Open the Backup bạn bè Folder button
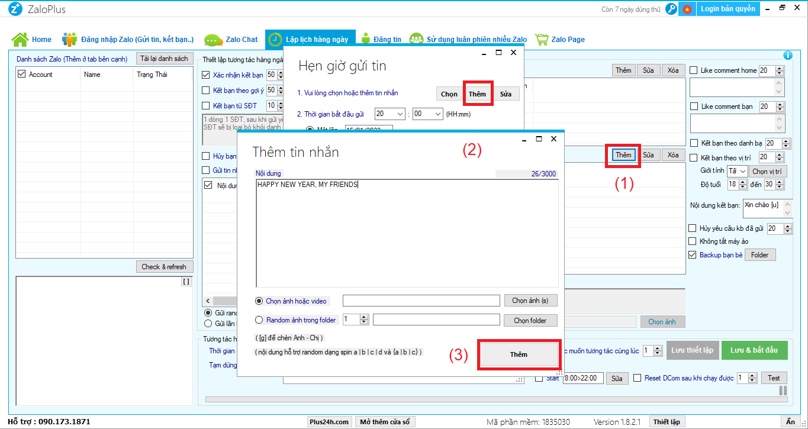Viewport: 808px width, 429px height. [760, 255]
